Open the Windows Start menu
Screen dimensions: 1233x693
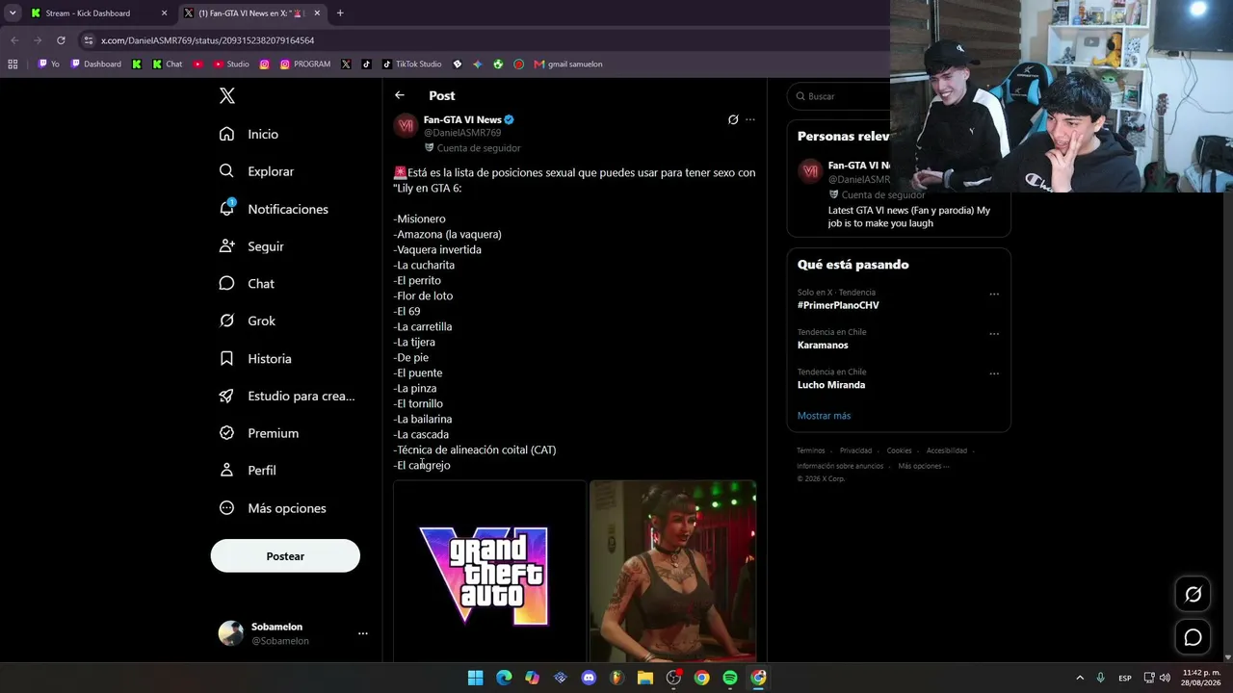tap(475, 678)
